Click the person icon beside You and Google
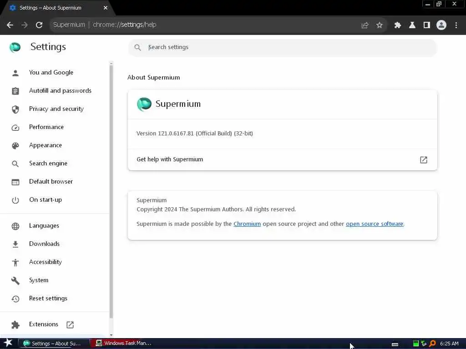 coord(15,73)
